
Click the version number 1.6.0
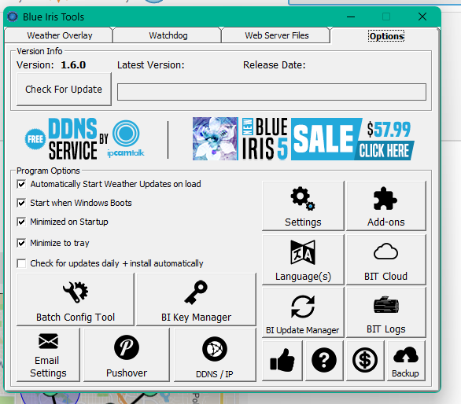73,65
